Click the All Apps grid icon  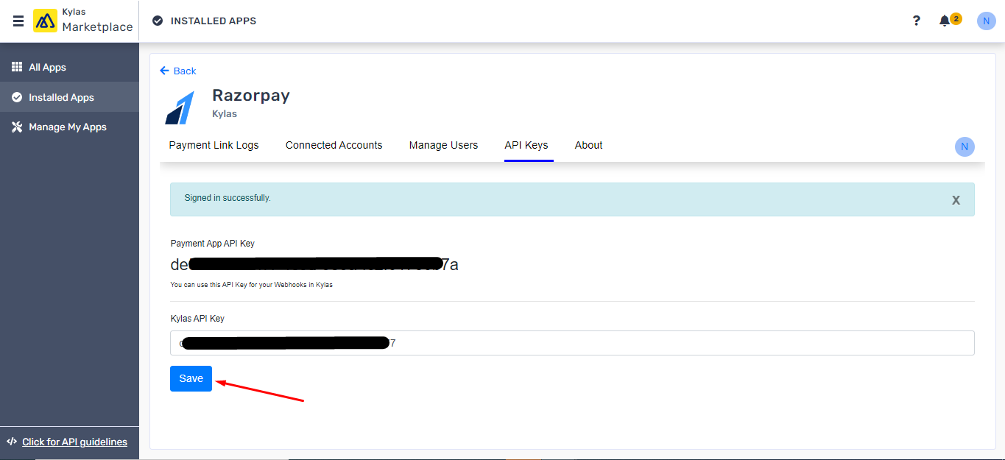point(17,67)
